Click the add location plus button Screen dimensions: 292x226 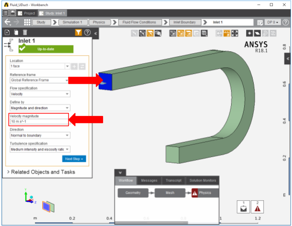pyautogui.click(x=74, y=66)
